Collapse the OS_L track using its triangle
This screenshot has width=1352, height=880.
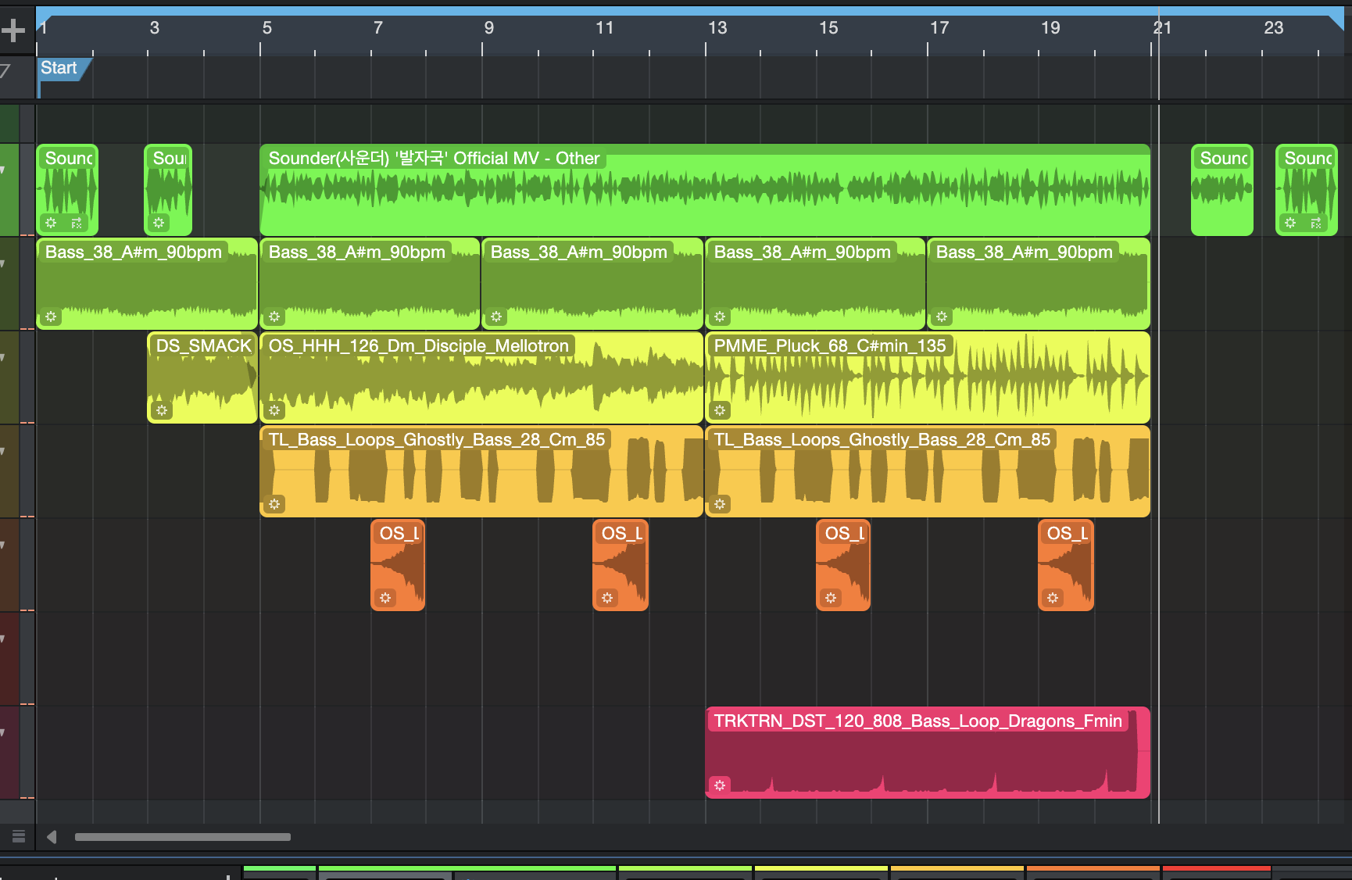[x=3, y=545]
